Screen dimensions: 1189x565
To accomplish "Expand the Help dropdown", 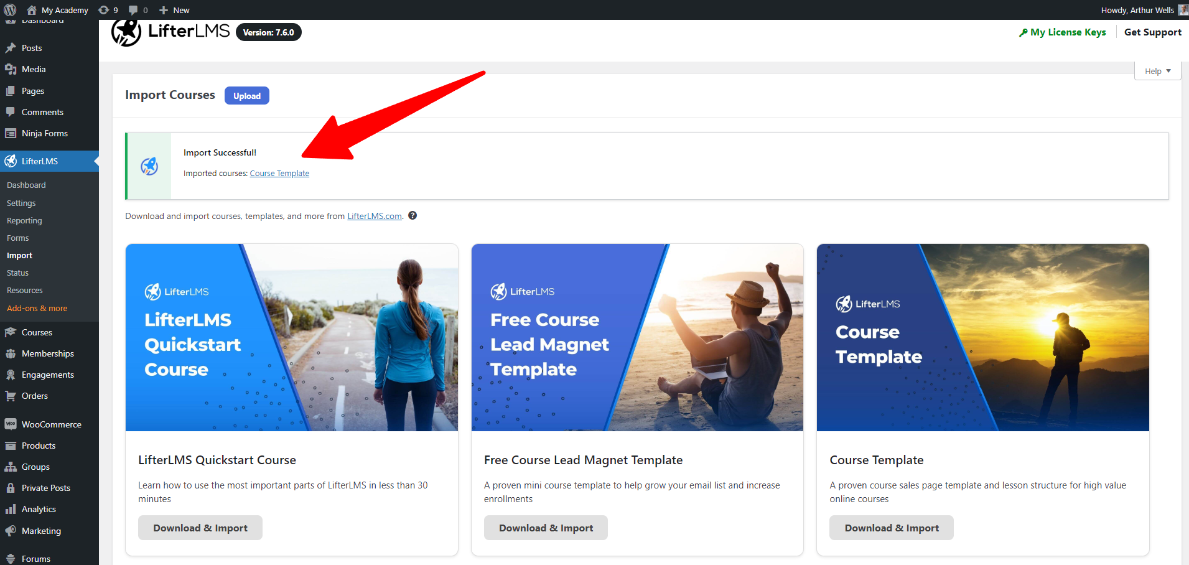I will [x=1156, y=70].
